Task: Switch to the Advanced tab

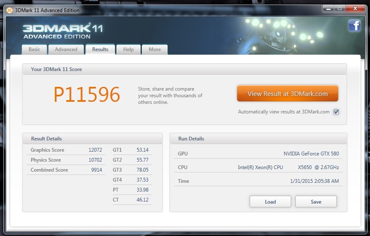Action: click(66, 49)
